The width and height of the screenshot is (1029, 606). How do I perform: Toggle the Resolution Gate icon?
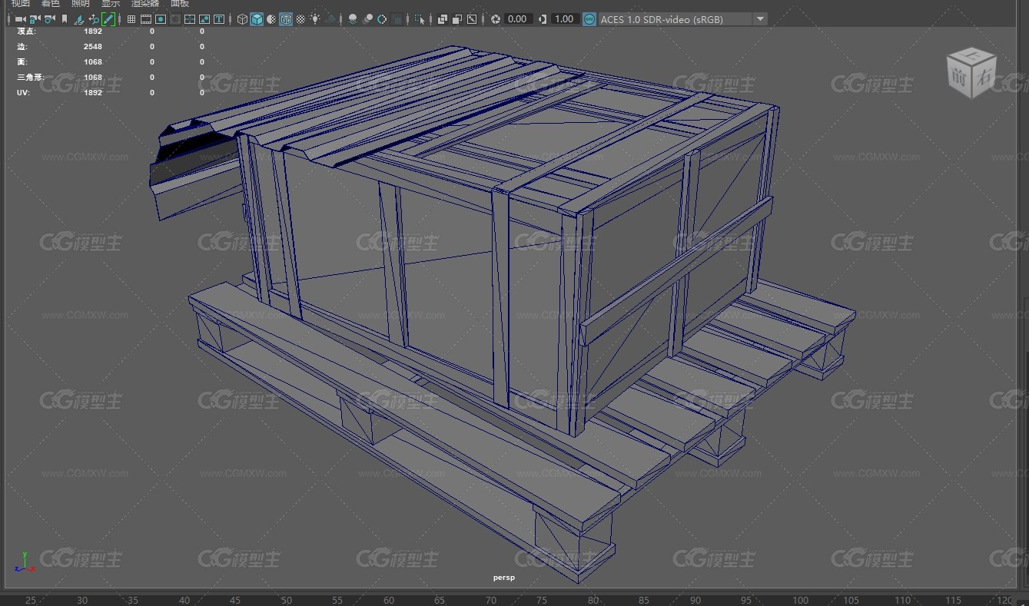pyautogui.click(x=161, y=19)
